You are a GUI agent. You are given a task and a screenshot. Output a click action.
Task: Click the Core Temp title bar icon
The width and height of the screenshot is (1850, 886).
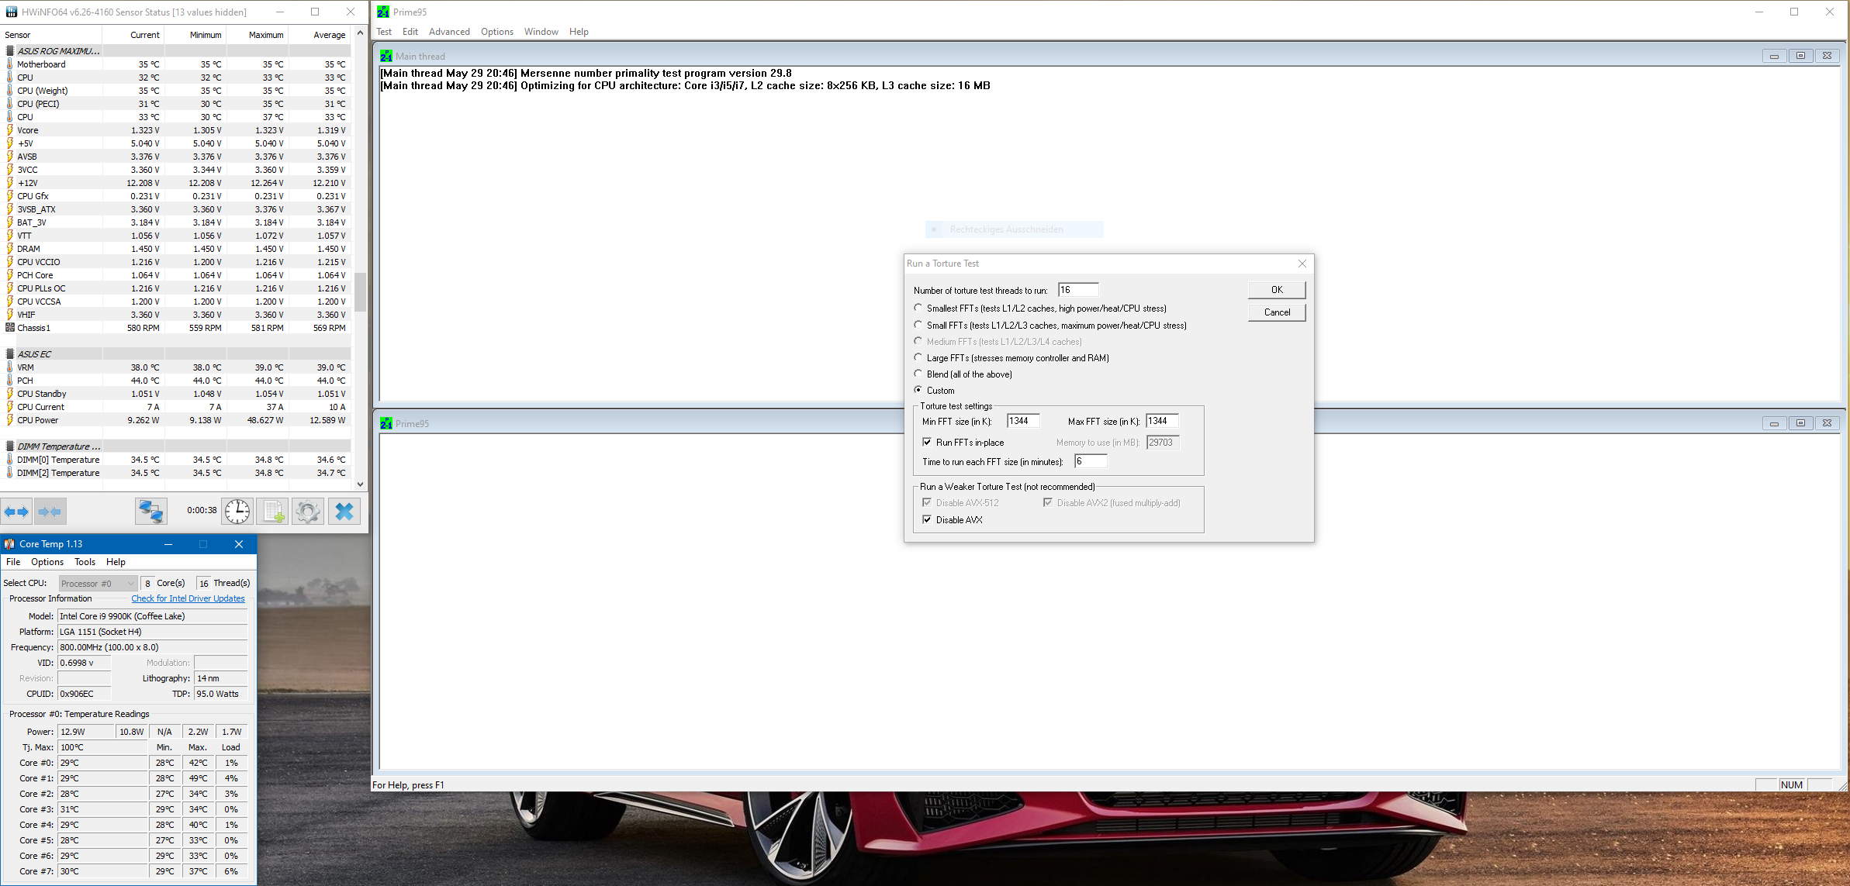[10, 544]
